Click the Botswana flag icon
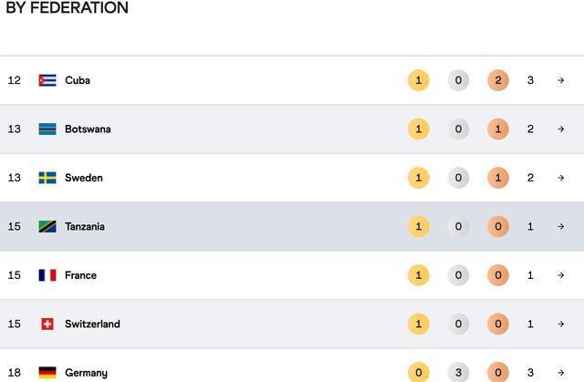The height and width of the screenshot is (382, 584). point(47,129)
